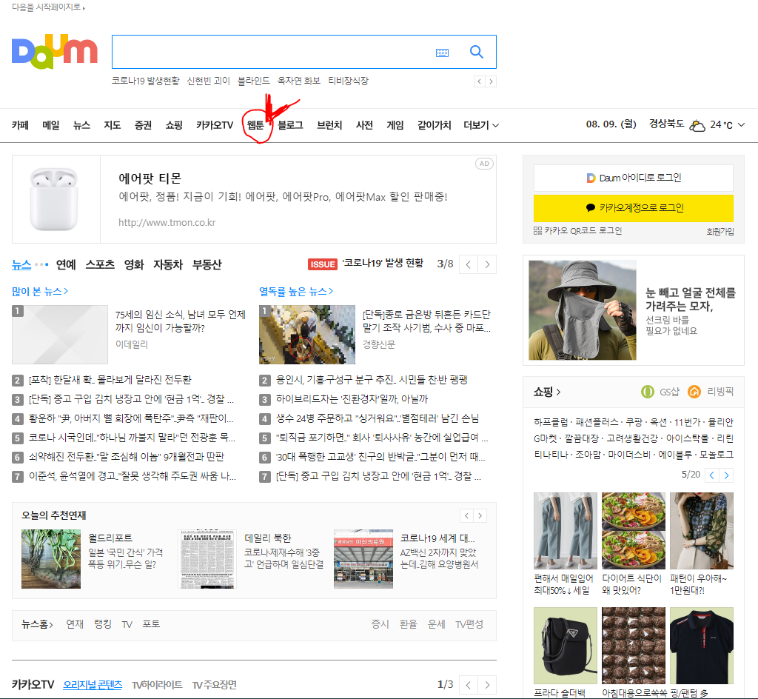Go to next KakaoTV page
This screenshot has height=699, width=758.
coord(487,684)
